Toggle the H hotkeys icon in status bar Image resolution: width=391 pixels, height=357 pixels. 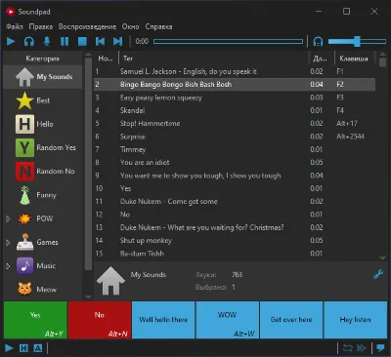(23, 348)
